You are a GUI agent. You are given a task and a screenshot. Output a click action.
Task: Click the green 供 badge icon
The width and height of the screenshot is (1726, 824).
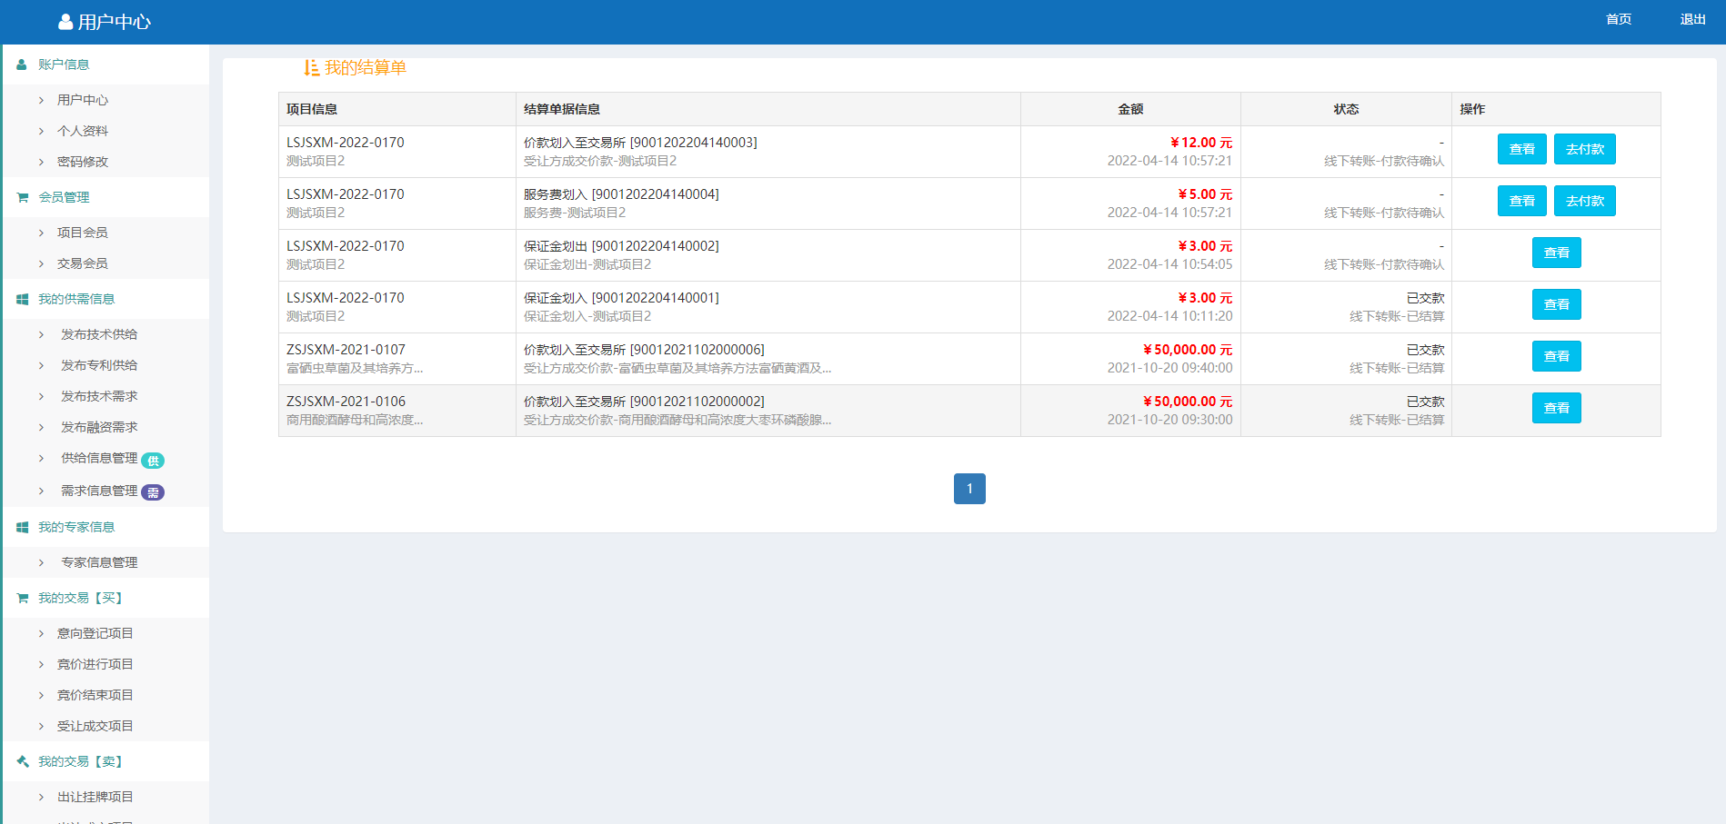click(153, 461)
